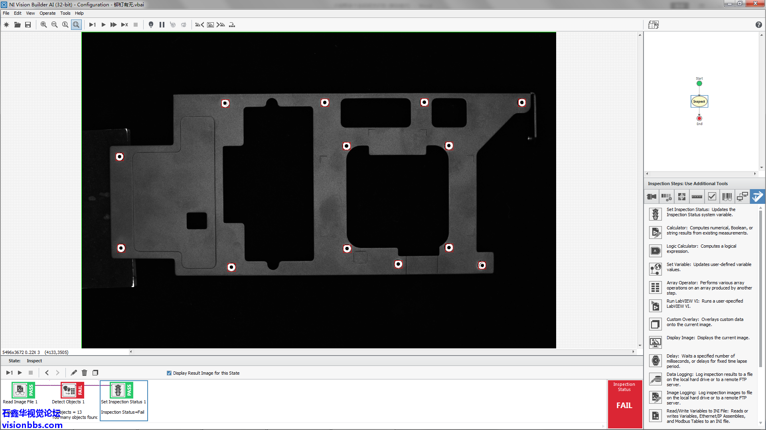This screenshot has height=430, width=766.
Task: Open the Communicate tab with networked computers
Action: click(742, 196)
